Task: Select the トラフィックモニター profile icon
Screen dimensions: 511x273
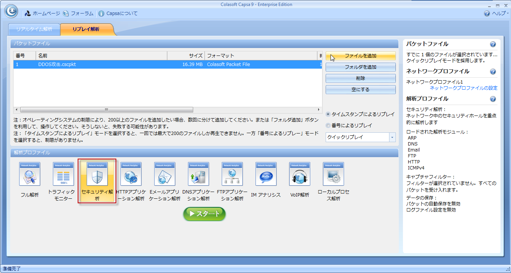Action: 63,174
